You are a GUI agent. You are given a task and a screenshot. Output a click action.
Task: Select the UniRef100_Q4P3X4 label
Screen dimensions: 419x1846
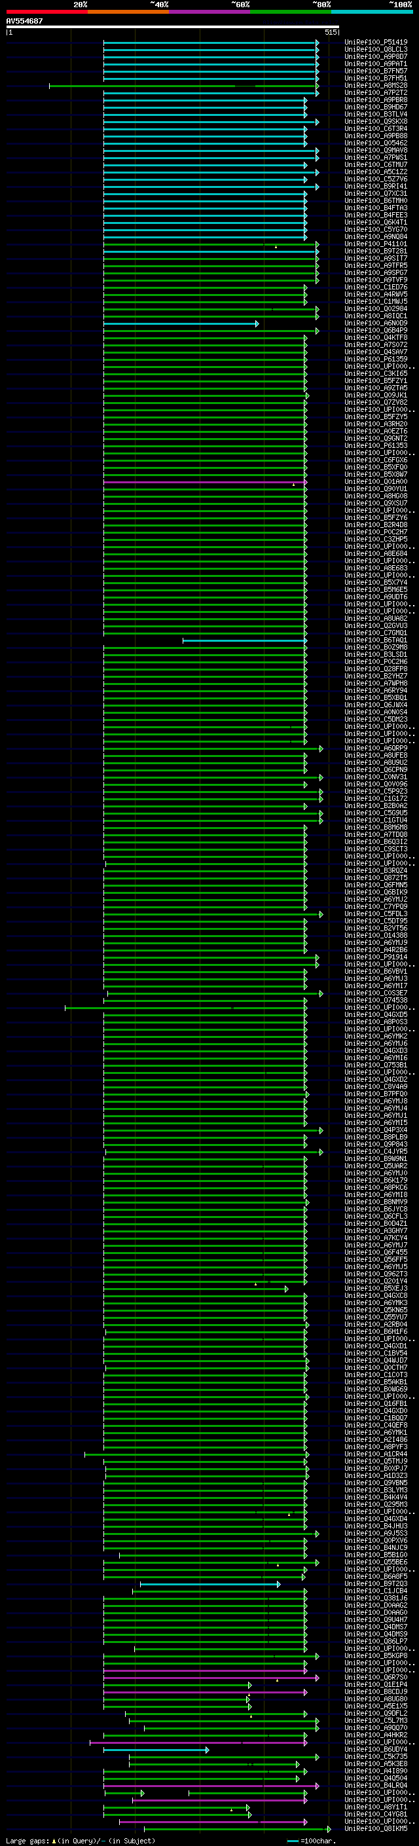coord(376,1130)
